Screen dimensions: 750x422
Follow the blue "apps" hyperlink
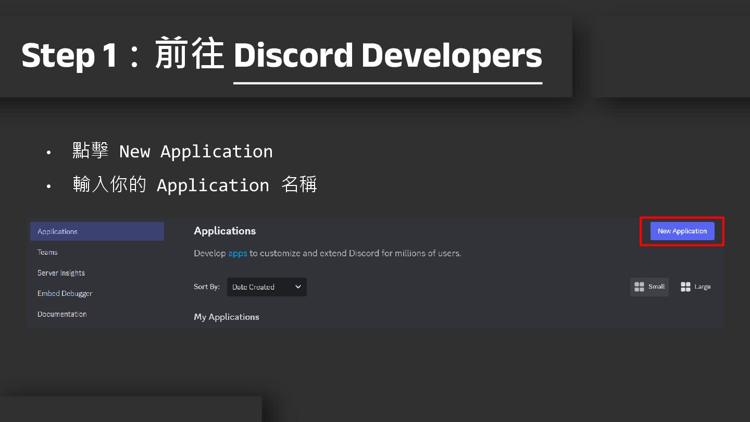[238, 253]
